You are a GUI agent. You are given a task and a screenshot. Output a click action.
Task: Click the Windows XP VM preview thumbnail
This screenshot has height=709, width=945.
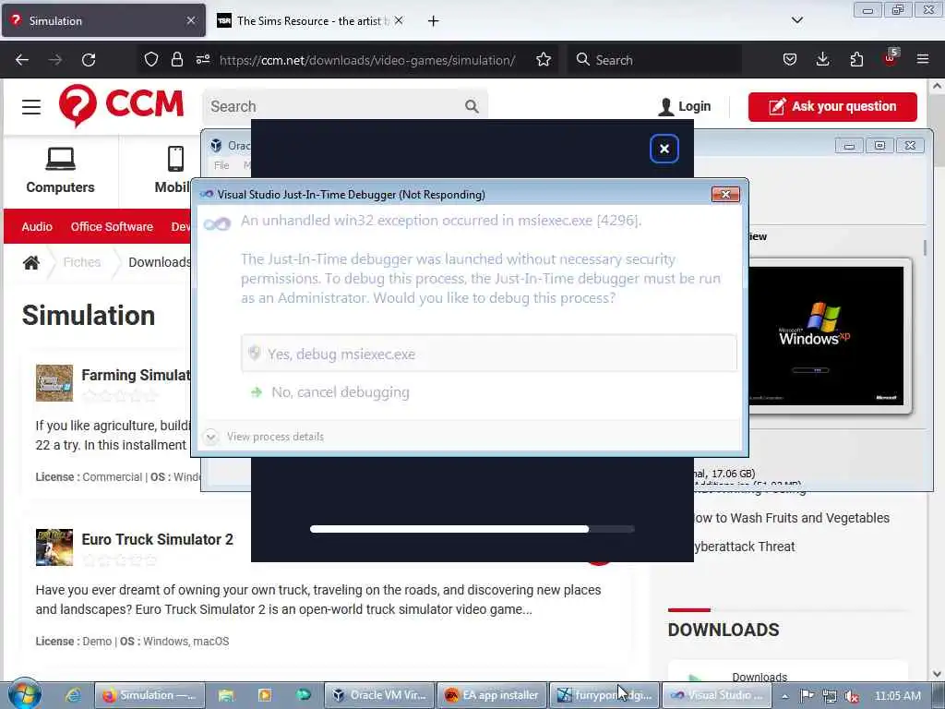(x=826, y=335)
